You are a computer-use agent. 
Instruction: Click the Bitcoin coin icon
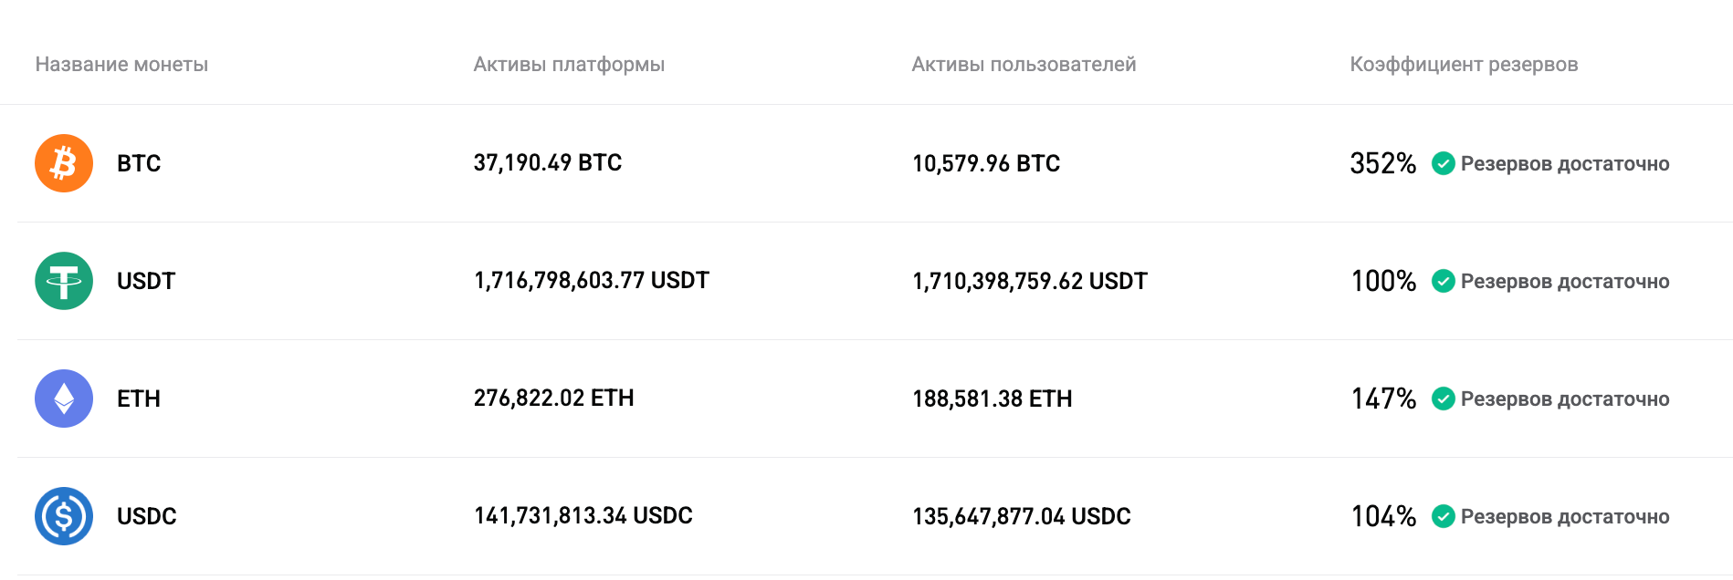63,163
